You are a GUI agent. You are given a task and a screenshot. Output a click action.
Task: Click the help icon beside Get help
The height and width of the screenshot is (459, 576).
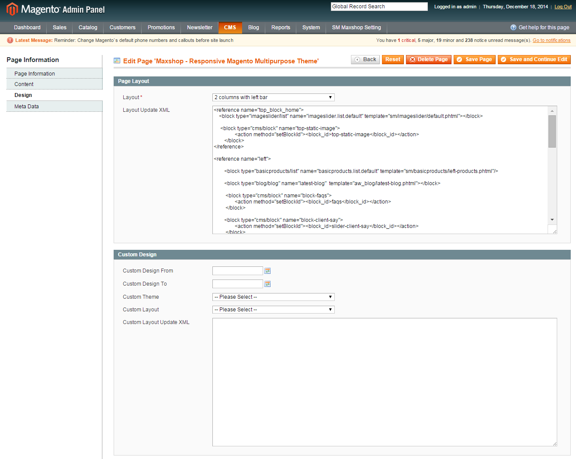514,28
